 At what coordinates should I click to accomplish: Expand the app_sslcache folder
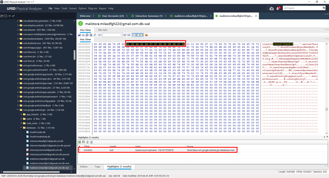21,114
